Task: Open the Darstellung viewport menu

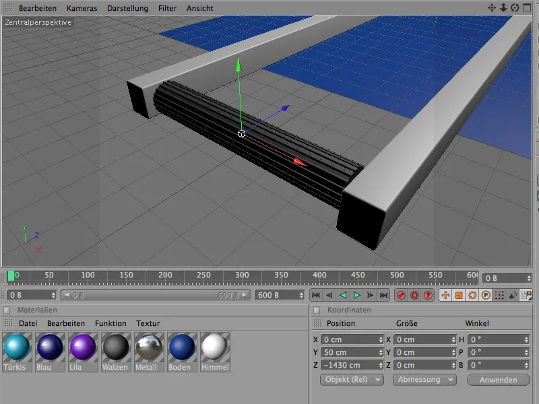Action: [x=127, y=8]
